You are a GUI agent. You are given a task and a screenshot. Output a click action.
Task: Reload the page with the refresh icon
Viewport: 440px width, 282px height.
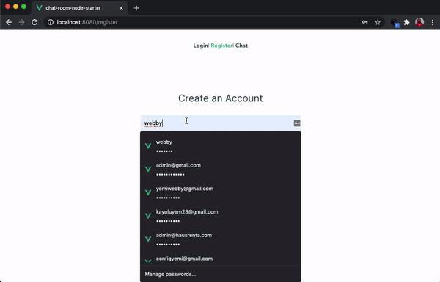coord(34,22)
